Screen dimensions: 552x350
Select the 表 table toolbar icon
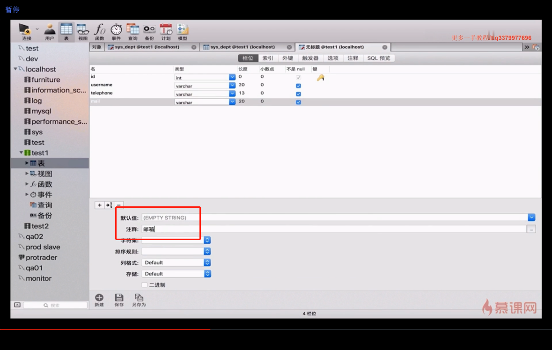click(66, 32)
